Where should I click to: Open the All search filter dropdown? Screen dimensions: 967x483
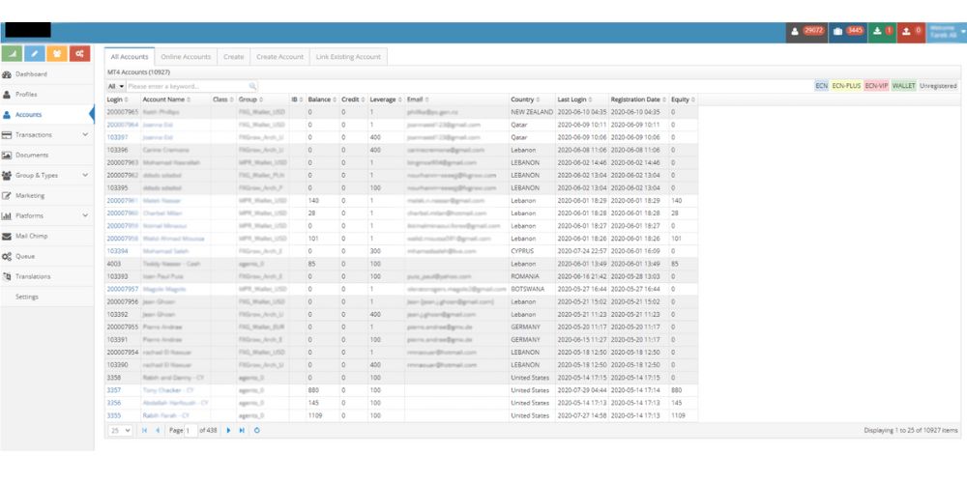coord(115,86)
